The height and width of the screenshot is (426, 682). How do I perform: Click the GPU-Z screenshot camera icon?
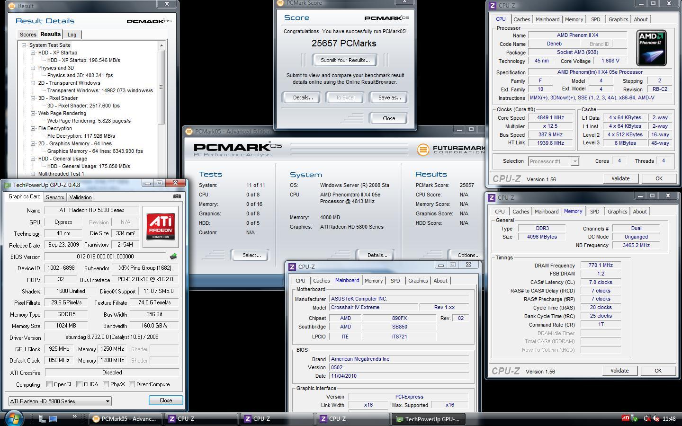pos(177,196)
